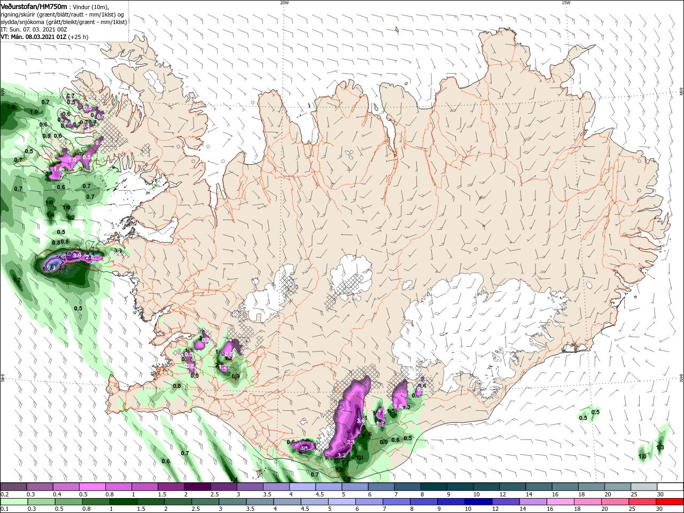Click the 3.6 precipitation value on the south coast

coord(361,421)
